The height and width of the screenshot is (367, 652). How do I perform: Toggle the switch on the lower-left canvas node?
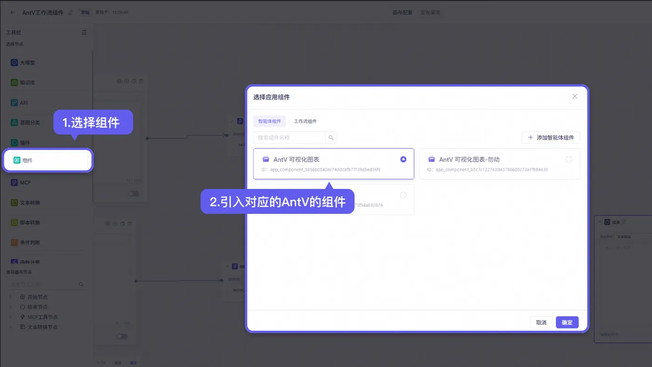pyautogui.click(x=122, y=336)
